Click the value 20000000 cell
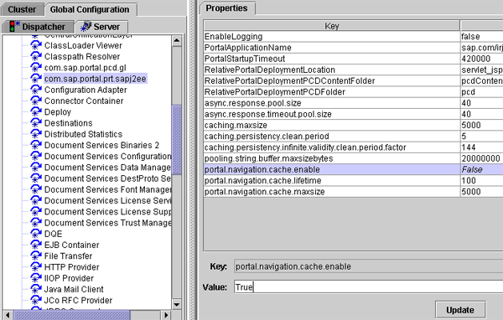503x320 pixels. coord(482,158)
